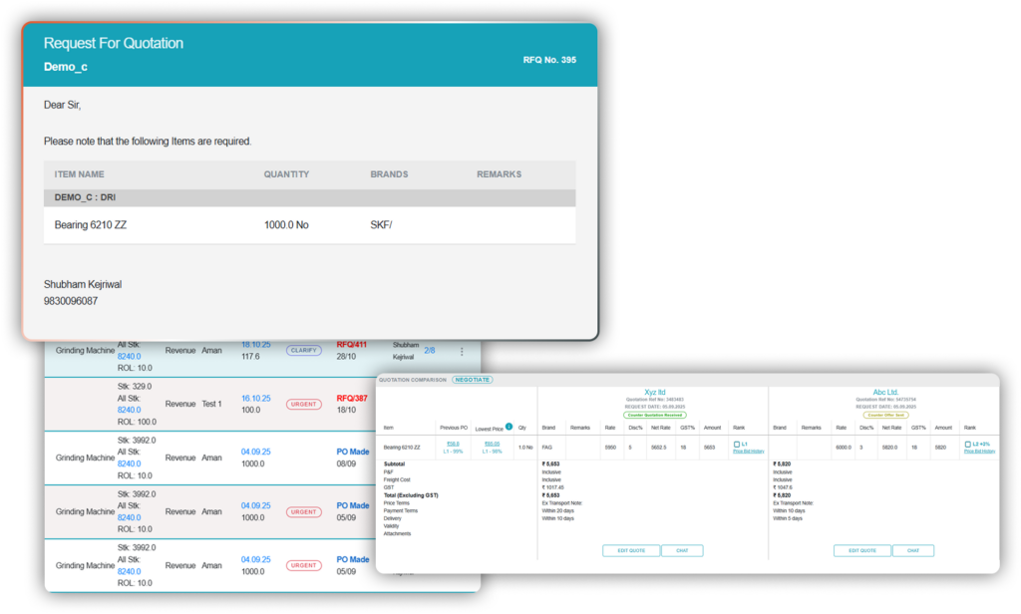Open Price Bid History under Abc Ltd.

978,452
